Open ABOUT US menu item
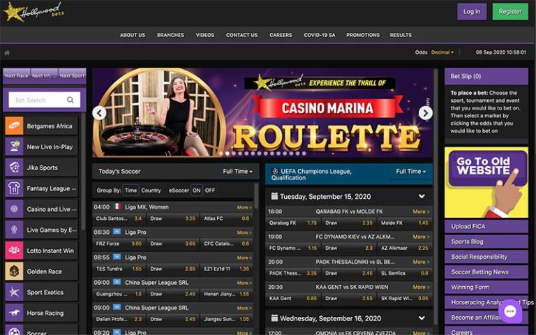536x335 pixels. click(133, 35)
